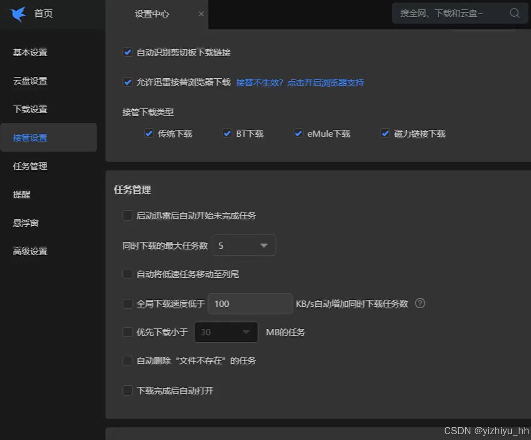531x440 pixels.
Task: Open the 同时下载的最大任务数 dropdown
Action: click(244, 245)
